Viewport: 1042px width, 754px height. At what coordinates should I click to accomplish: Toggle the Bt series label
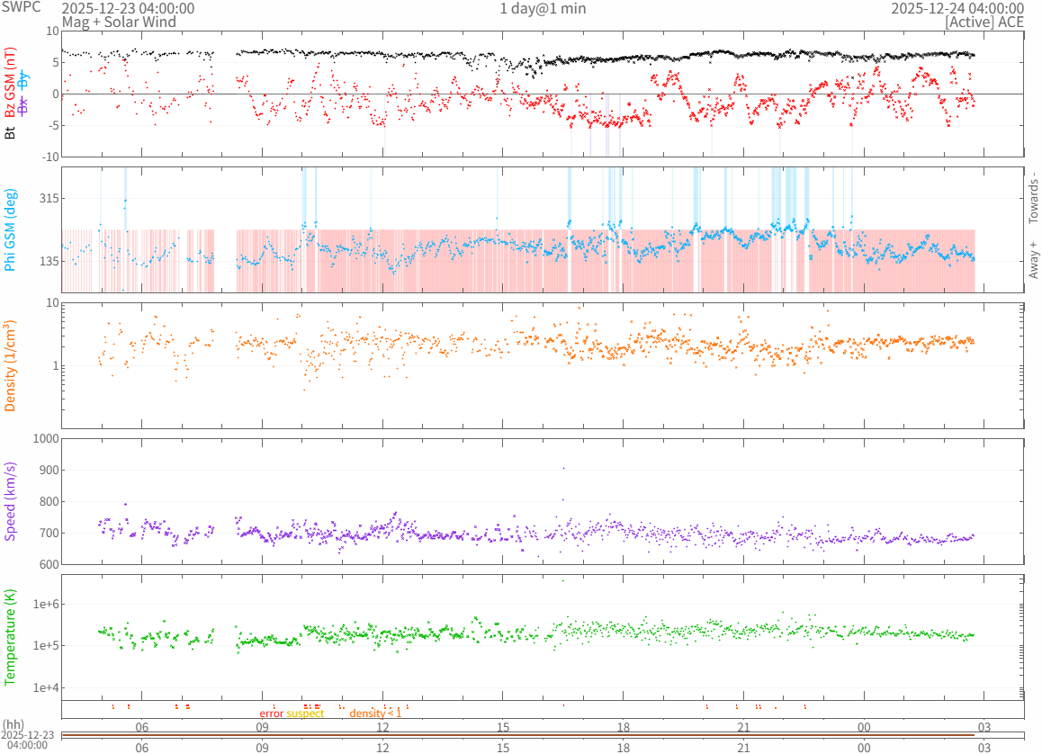[x=11, y=132]
